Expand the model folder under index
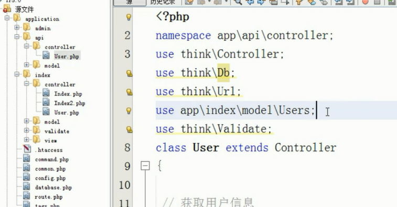Image resolution: width=397 pixels, height=207 pixels. (27, 121)
